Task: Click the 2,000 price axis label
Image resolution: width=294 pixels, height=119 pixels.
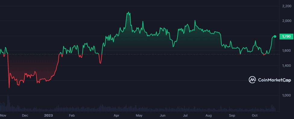Action: pyautogui.click(x=287, y=21)
